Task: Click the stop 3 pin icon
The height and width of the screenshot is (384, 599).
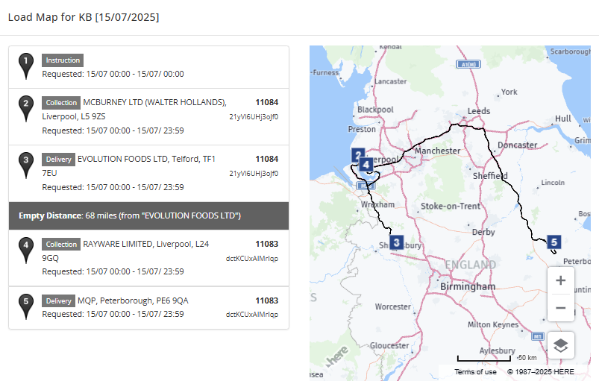Action: (x=26, y=166)
